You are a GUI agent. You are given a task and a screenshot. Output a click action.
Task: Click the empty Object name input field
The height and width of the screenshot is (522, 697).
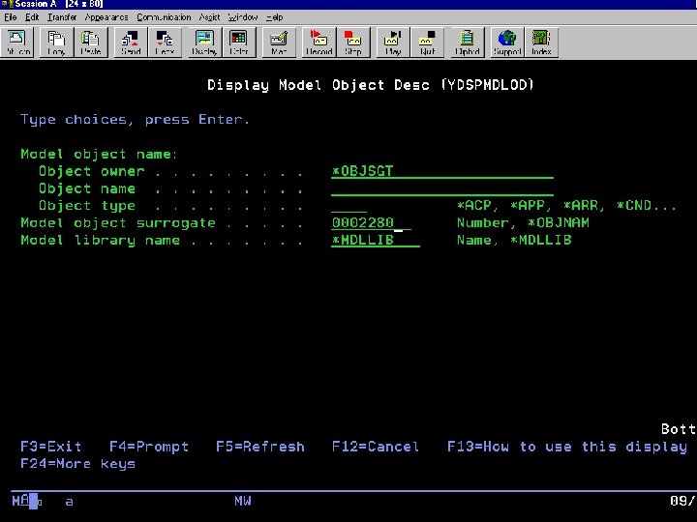(442, 189)
